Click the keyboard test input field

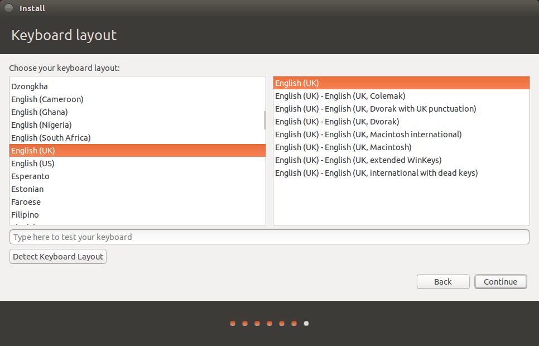pyautogui.click(x=269, y=237)
